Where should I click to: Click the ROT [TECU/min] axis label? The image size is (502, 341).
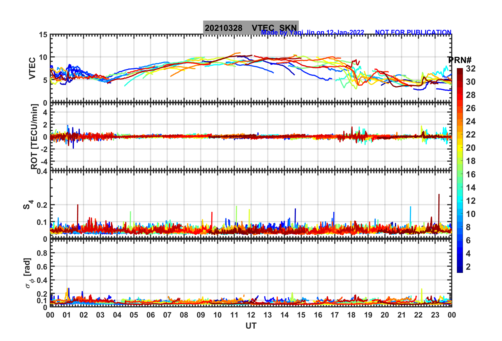pyautogui.click(x=34, y=136)
